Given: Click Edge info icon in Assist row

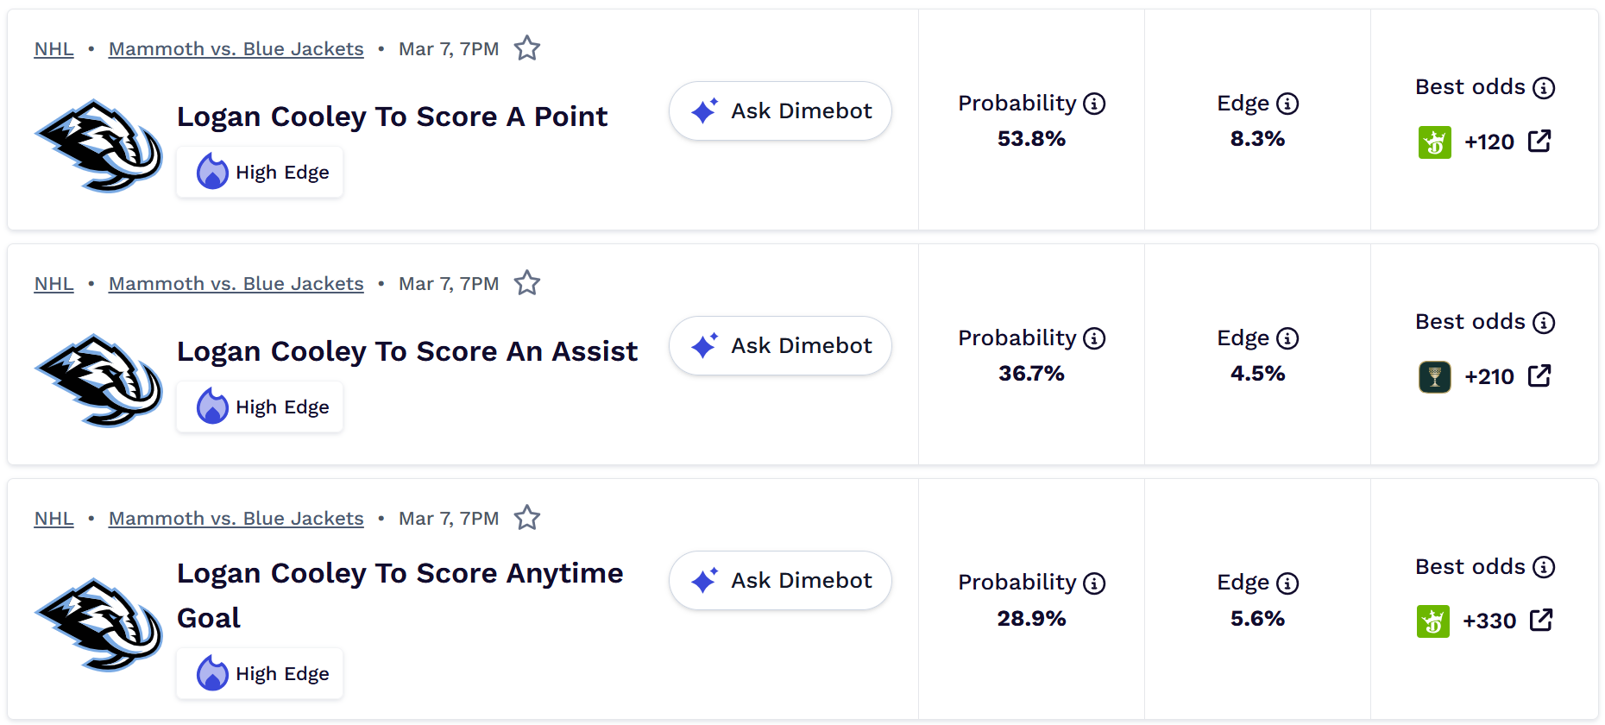Looking at the screenshot, I should pos(1287,338).
